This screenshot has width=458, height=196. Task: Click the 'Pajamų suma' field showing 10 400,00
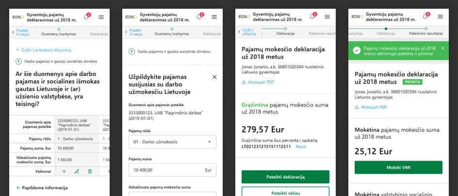click(x=165, y=170)
